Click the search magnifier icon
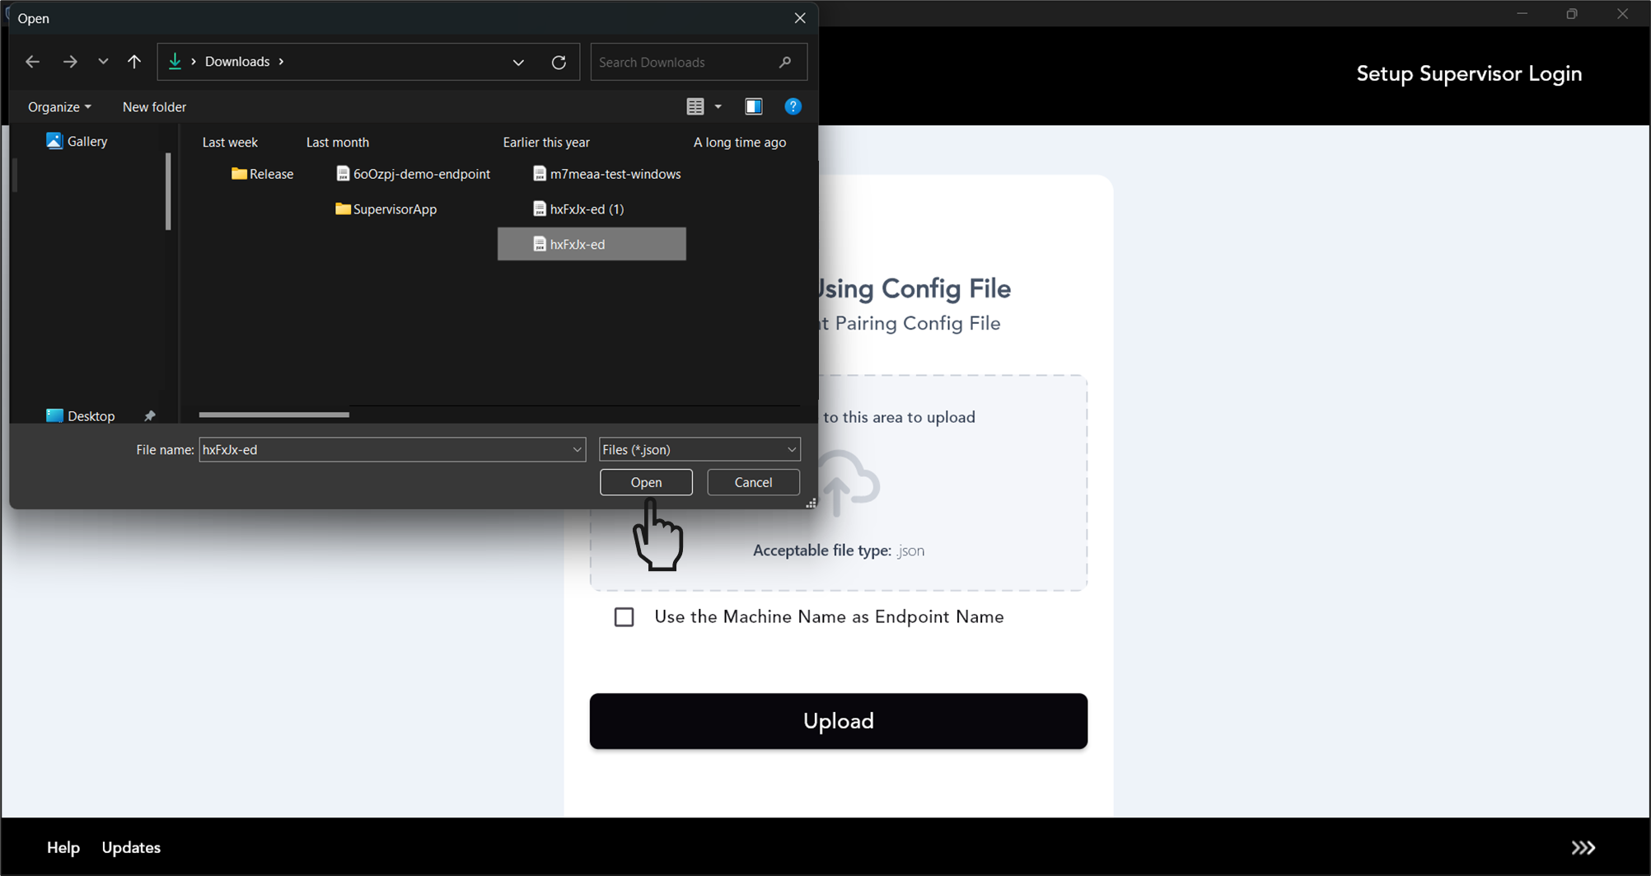Viewport: 1651px width, 876px height. 785,62
